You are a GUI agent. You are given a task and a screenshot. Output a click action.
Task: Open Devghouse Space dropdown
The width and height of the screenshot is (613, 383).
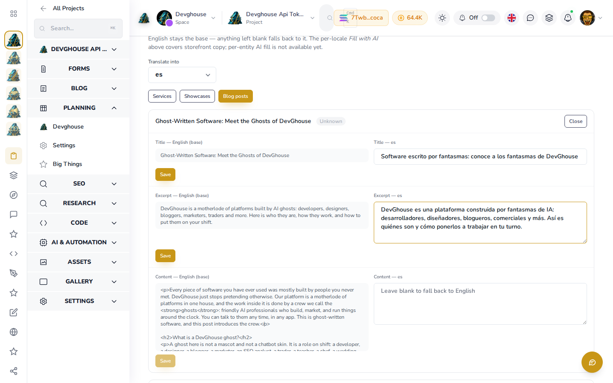[x=186, y=18]
